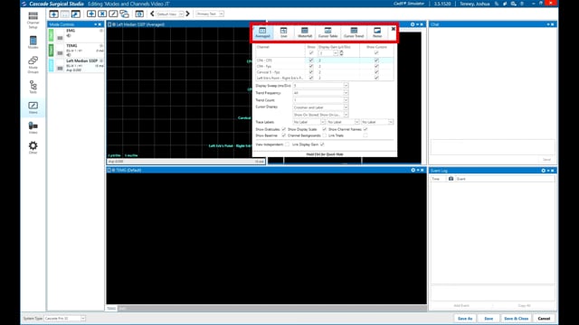Image resolution: width=579 pixels, height=325 pixels.
Task: Go to next view with right arrow
Action: point(187,14)
